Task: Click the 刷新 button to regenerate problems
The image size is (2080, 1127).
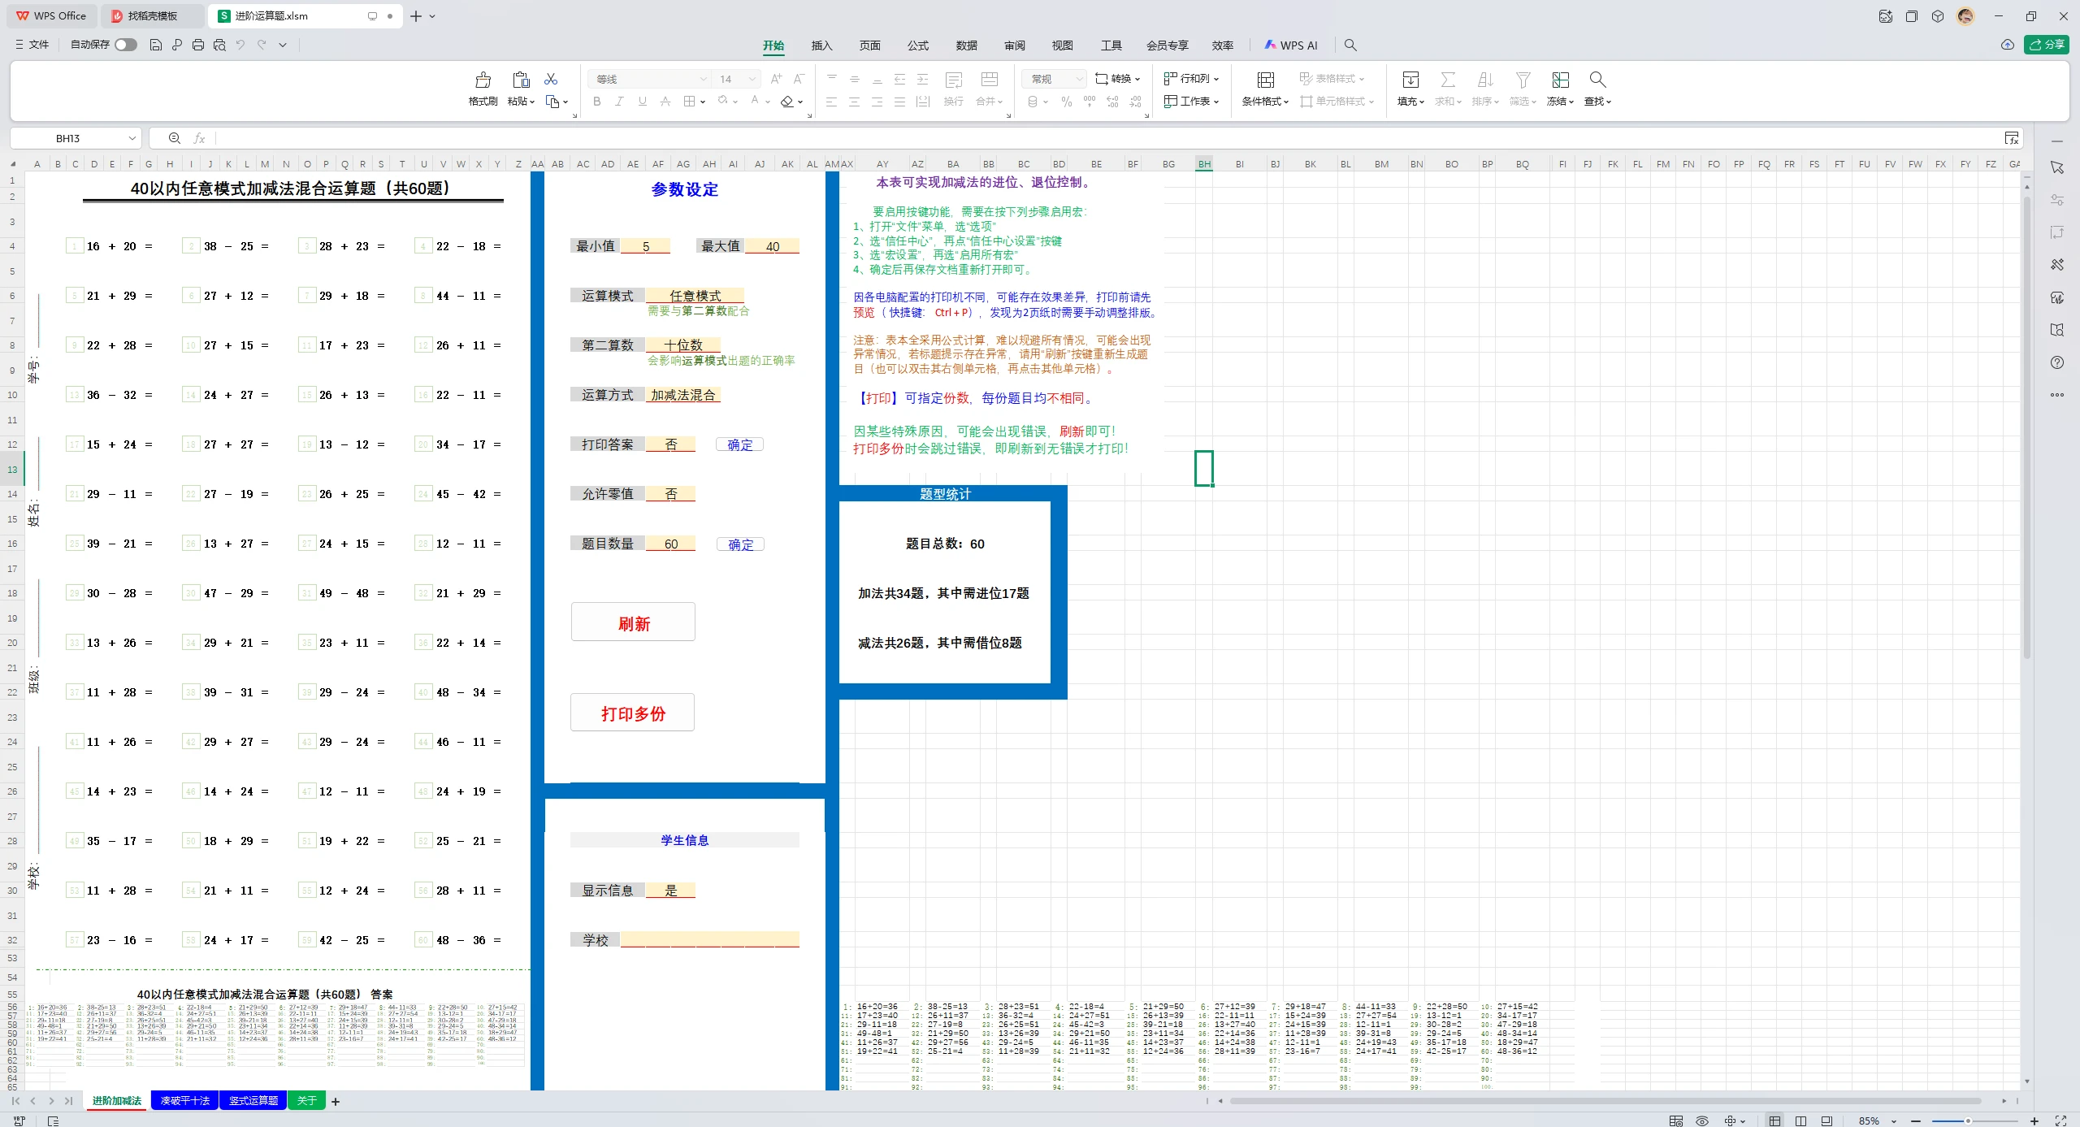Action: (x=633, y=622)
